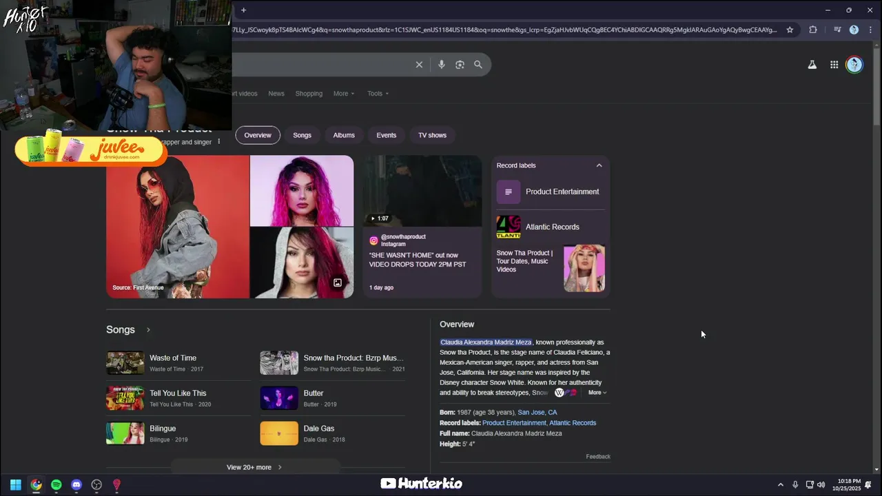This screenshot has height=496, width=882.
Task: Bookmark this page with the star icon
Action: point(790,30)
